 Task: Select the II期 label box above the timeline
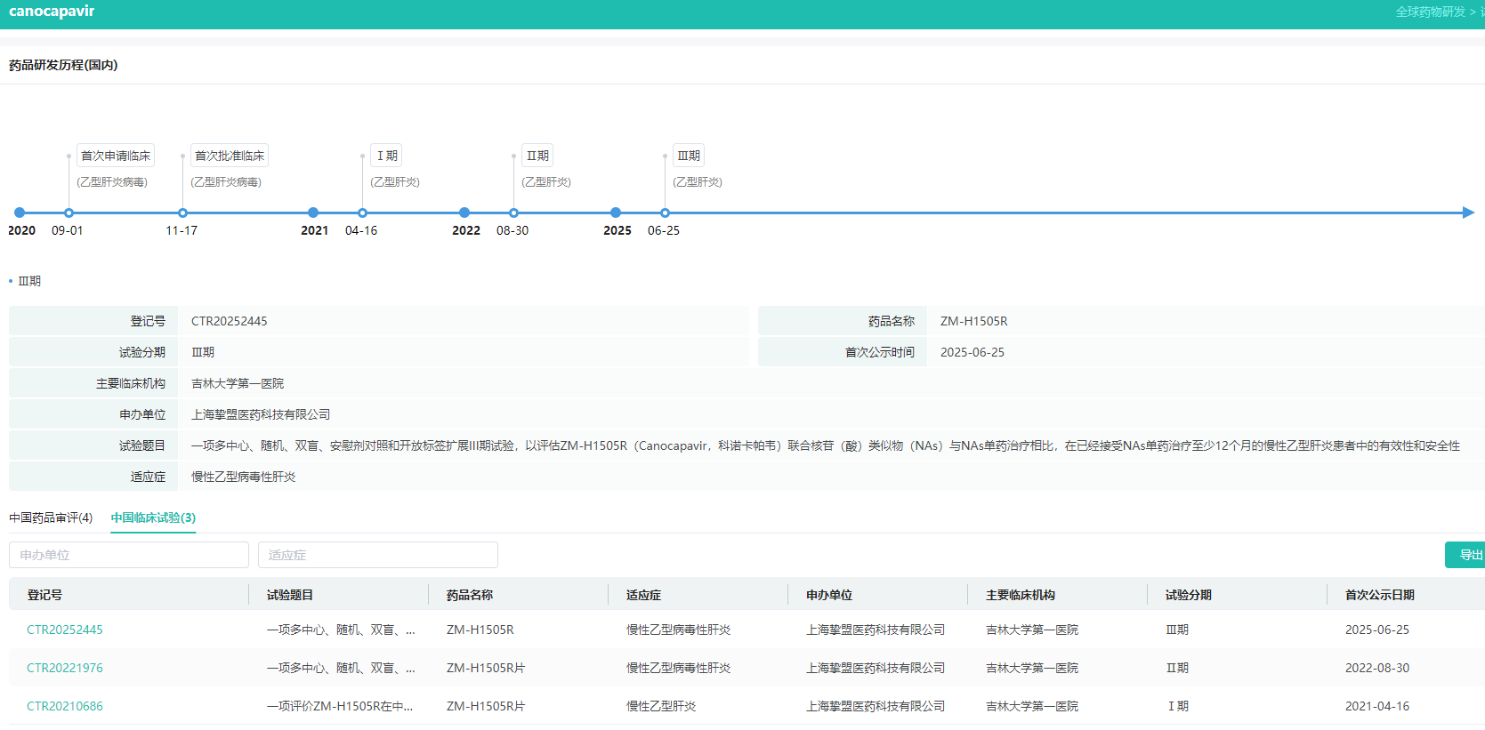[x=537, y=156]
